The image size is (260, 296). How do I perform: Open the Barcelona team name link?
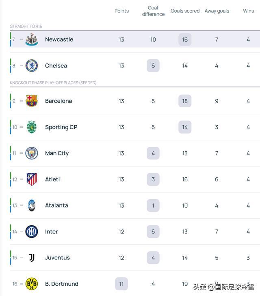(x=58, y=101)
